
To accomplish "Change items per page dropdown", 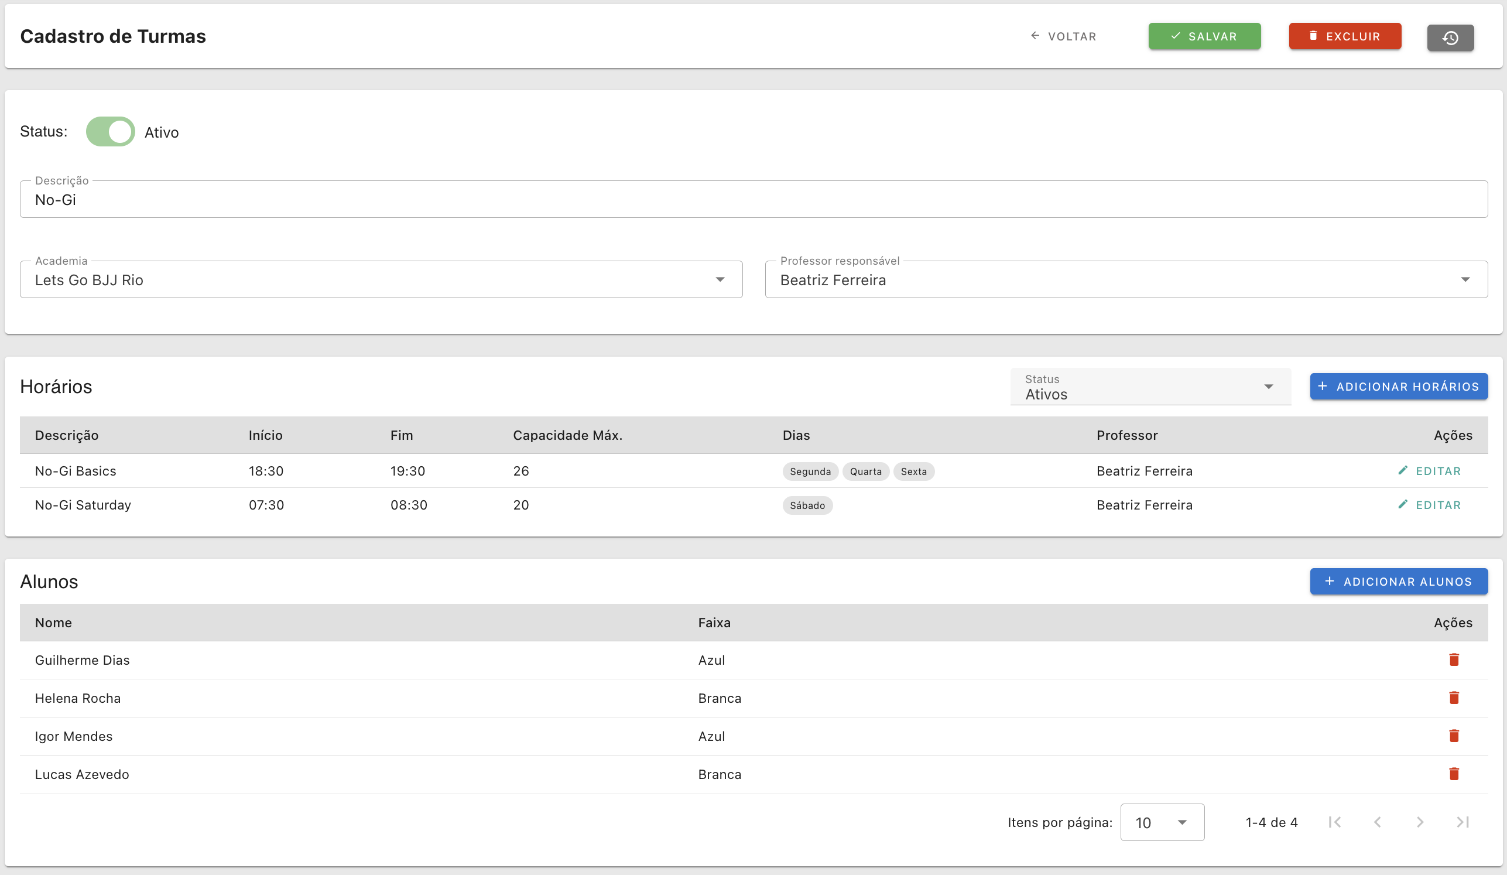I will pyautogui.click(x=1162, y=822).
